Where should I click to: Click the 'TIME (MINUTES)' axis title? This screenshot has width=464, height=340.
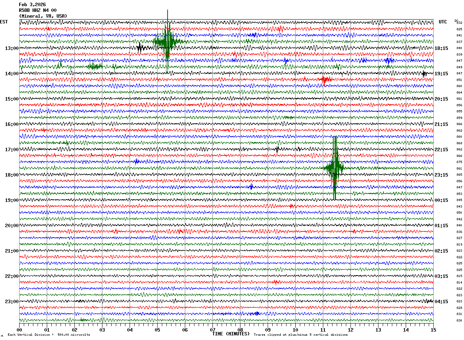[231, 334]
